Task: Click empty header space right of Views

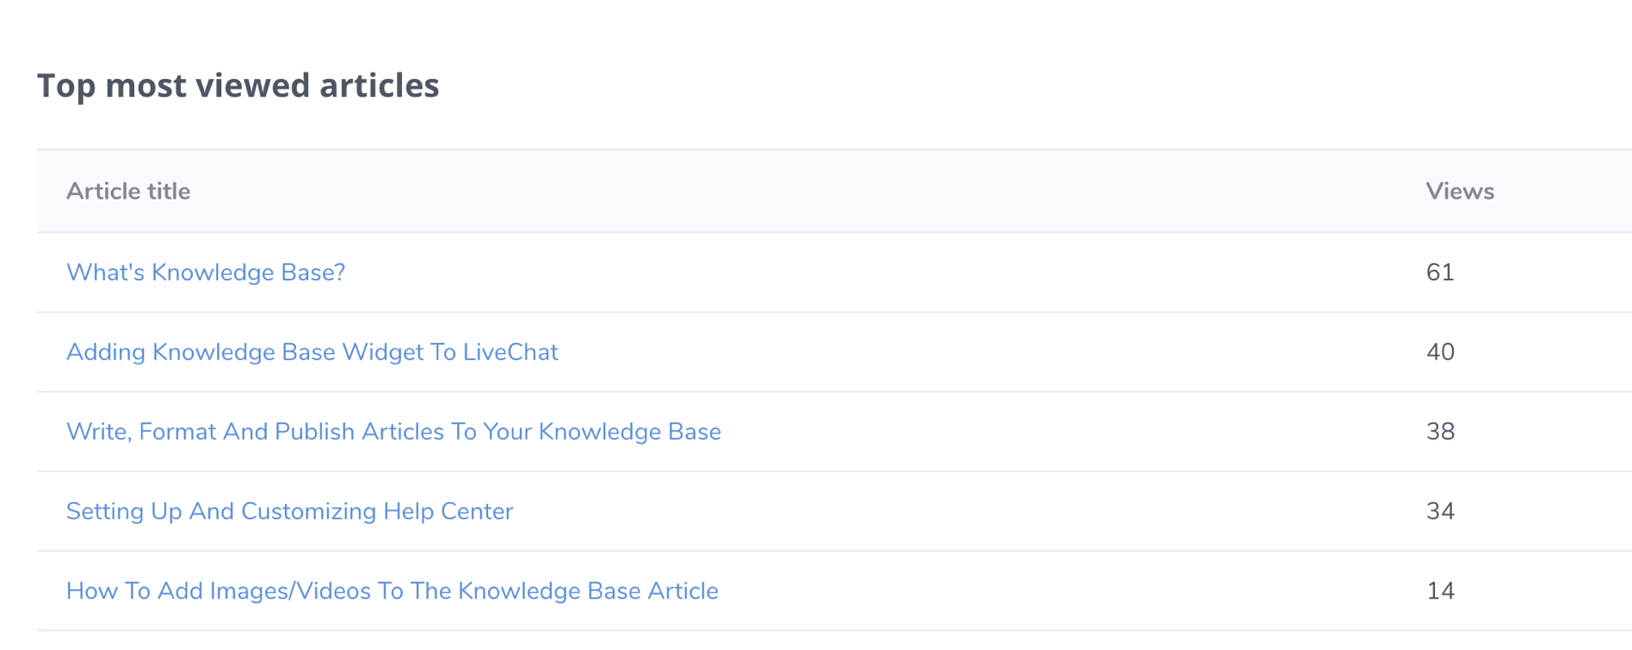Action: click(x=1562, y=191)
